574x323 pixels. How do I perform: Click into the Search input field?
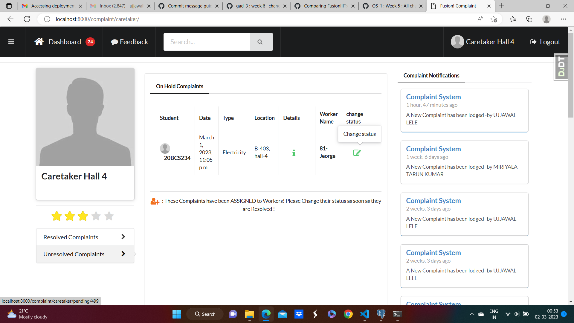click(x=207, y=42)
